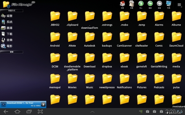Open the 電影 movies shortcut
This screenshot has height=115, width=185.
[x=7, y=46]
